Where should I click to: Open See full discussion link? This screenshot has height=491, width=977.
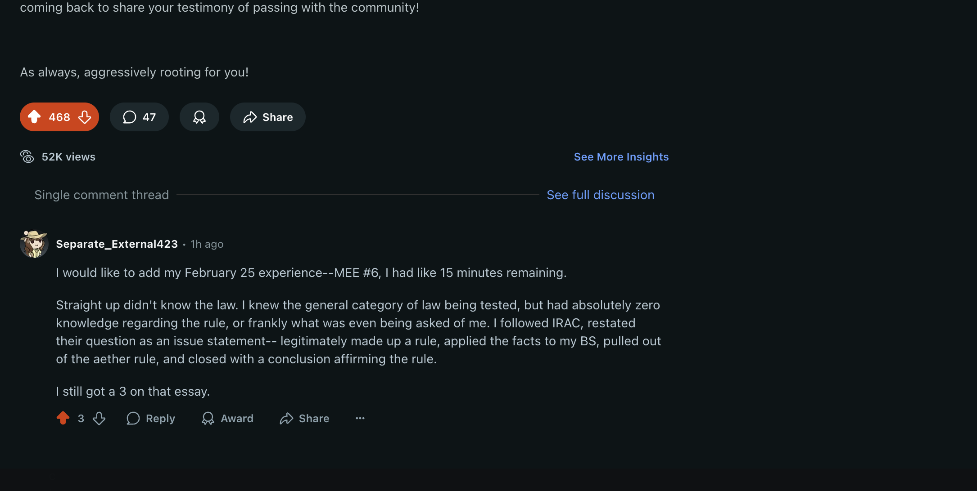click(600, 195)
